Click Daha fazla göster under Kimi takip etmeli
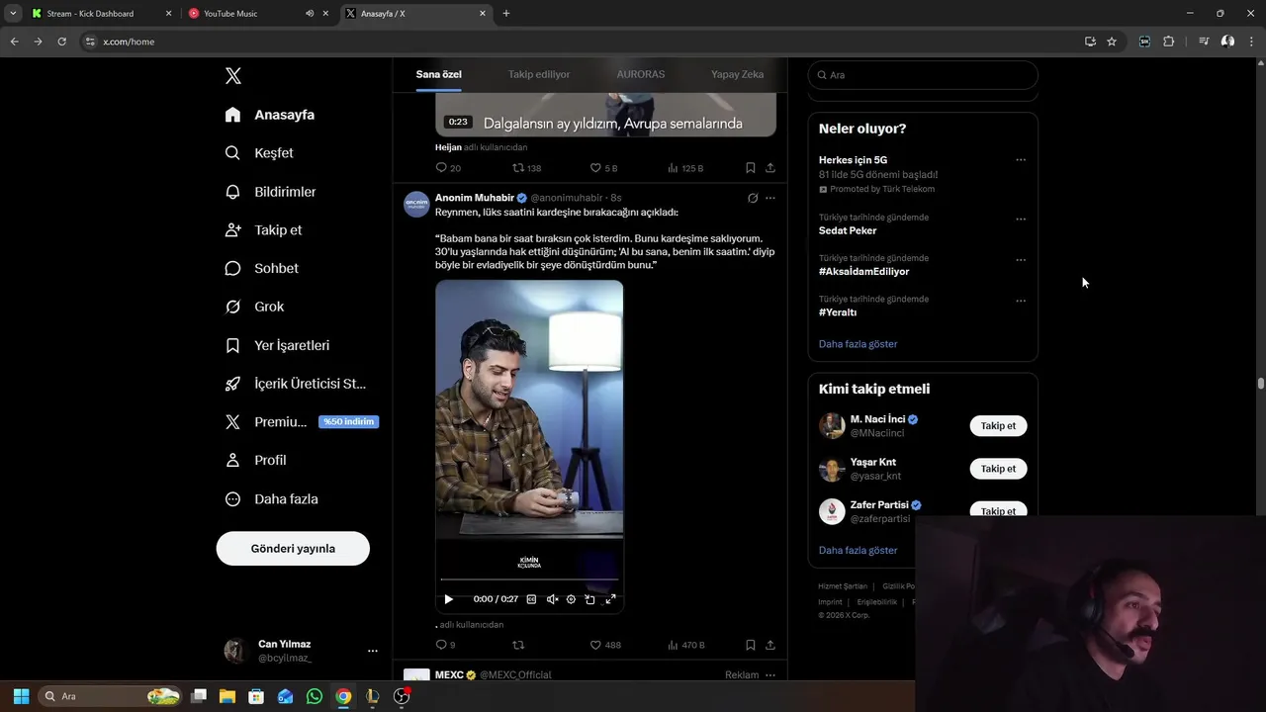1266x712 pixels. [x=859, y=550]
